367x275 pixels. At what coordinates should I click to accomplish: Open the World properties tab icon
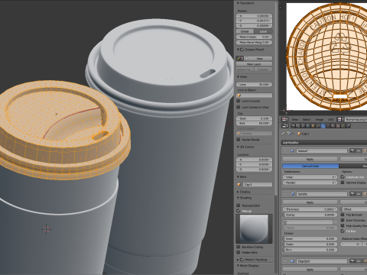pos(308,126)
